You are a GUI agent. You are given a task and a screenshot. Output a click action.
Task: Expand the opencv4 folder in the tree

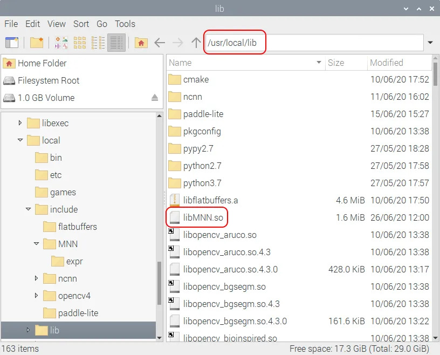click(36, 295)
